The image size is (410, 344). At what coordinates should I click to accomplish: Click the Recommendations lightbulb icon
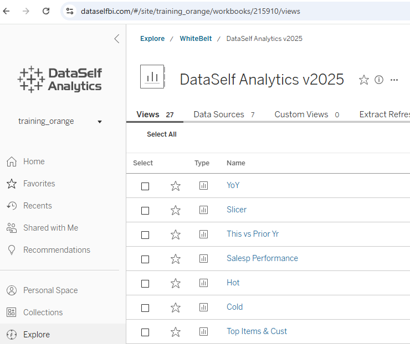pyautogui.click(x=12, y=250)
